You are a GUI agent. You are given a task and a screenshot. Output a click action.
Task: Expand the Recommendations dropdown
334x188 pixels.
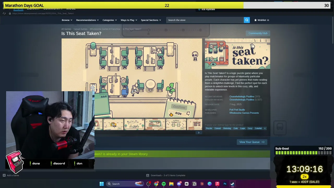[87, 20]
